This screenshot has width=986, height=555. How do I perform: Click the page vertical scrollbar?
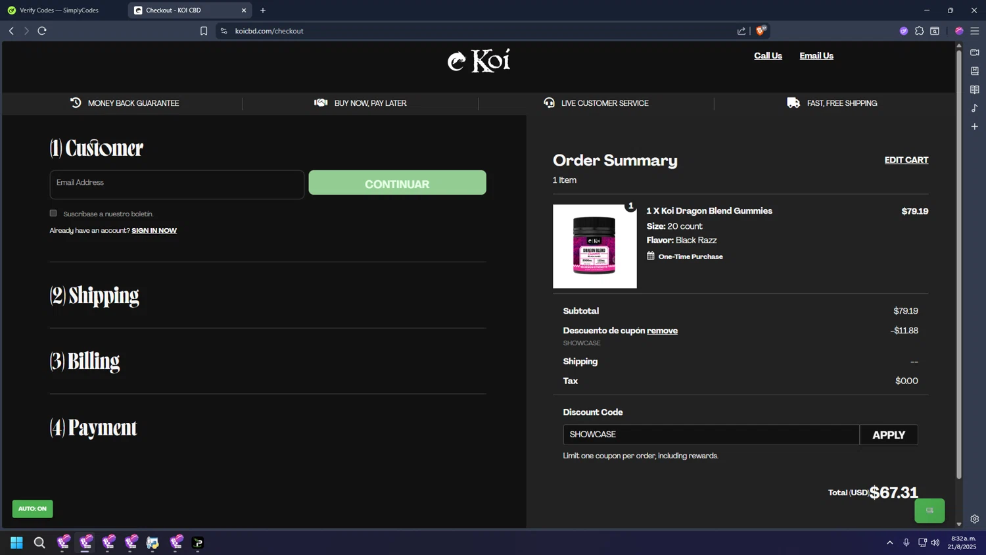tap(959, 263)
